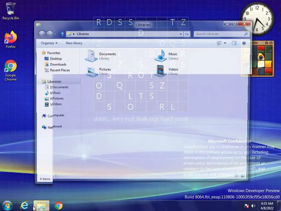Click the Libraries address breadcrumb
Image resolution: width=281 pixels, height=211 pixels.
pyautogui.click(x=83, y=34)
